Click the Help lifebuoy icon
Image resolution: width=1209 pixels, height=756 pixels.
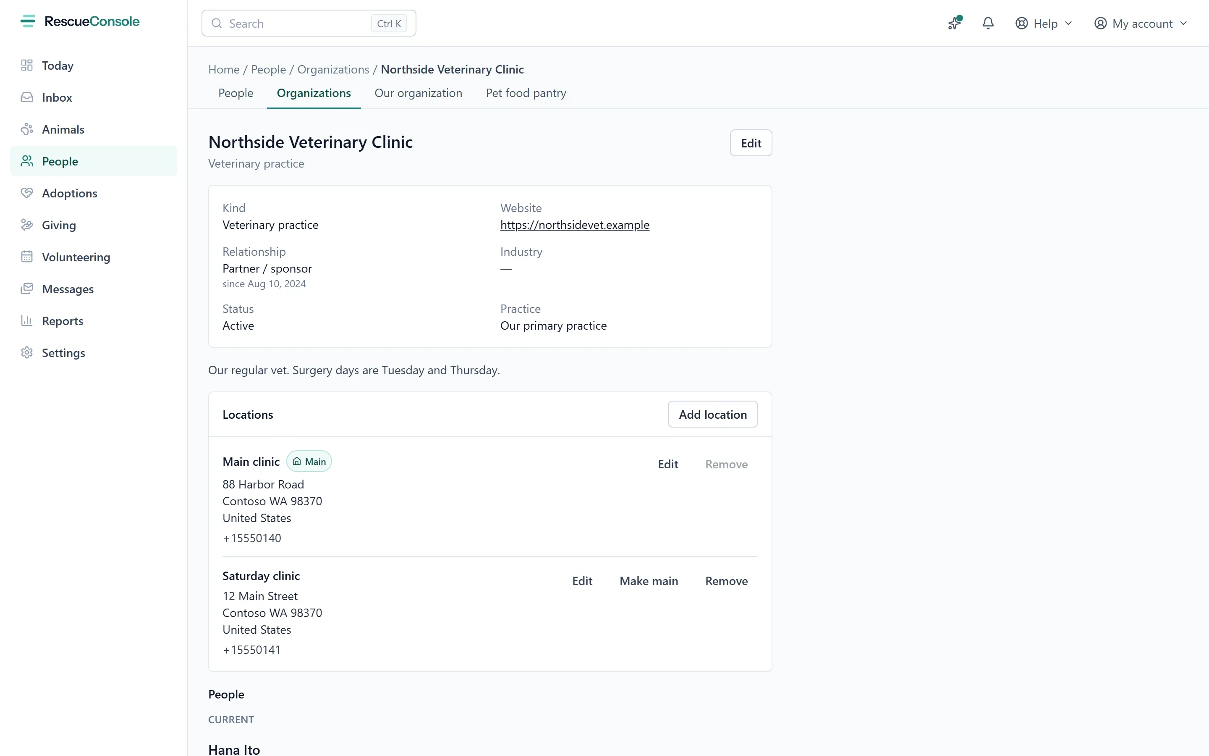click(1022, 24)
